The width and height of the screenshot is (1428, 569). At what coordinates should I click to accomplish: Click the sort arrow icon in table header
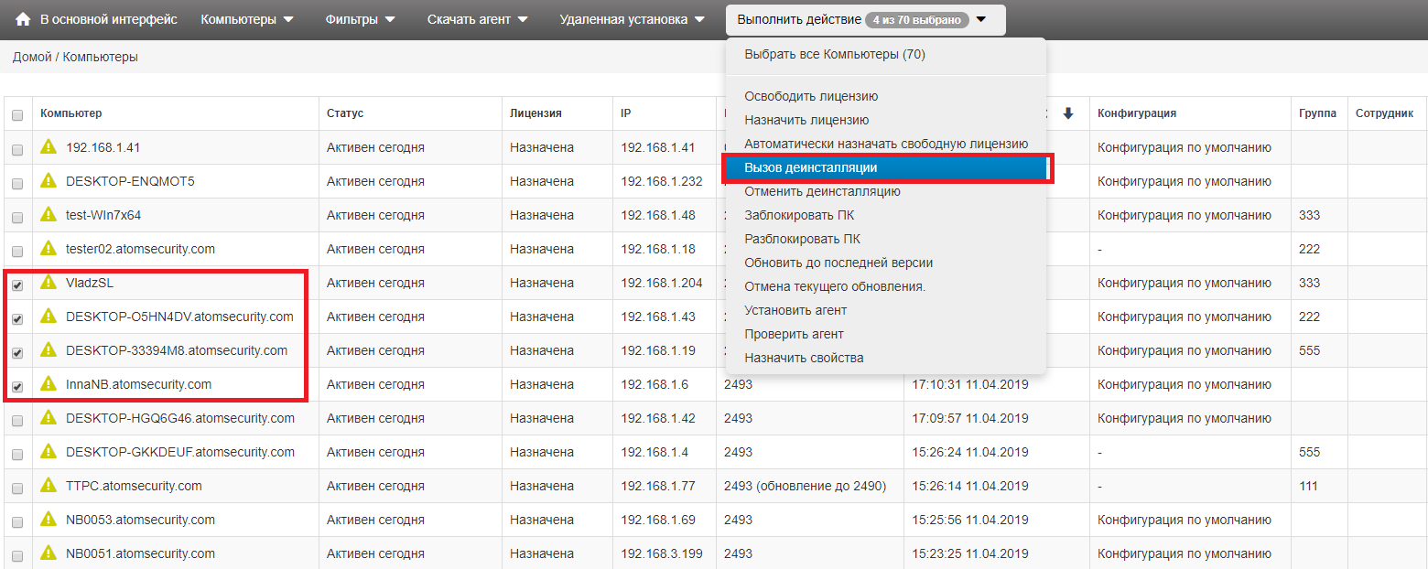coord(1067,113)
